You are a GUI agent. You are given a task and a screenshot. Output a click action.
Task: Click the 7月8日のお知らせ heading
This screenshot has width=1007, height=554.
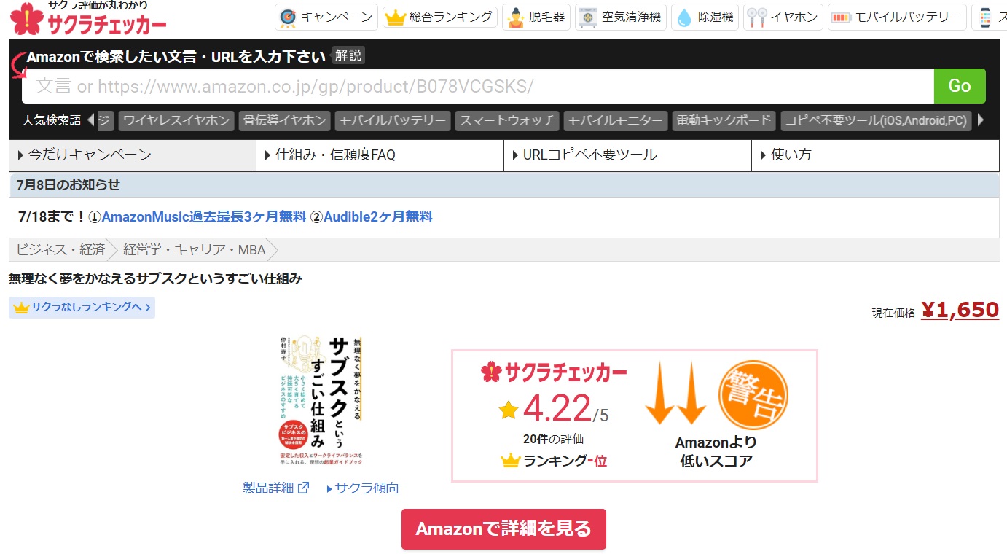click(x=68, y=185)
